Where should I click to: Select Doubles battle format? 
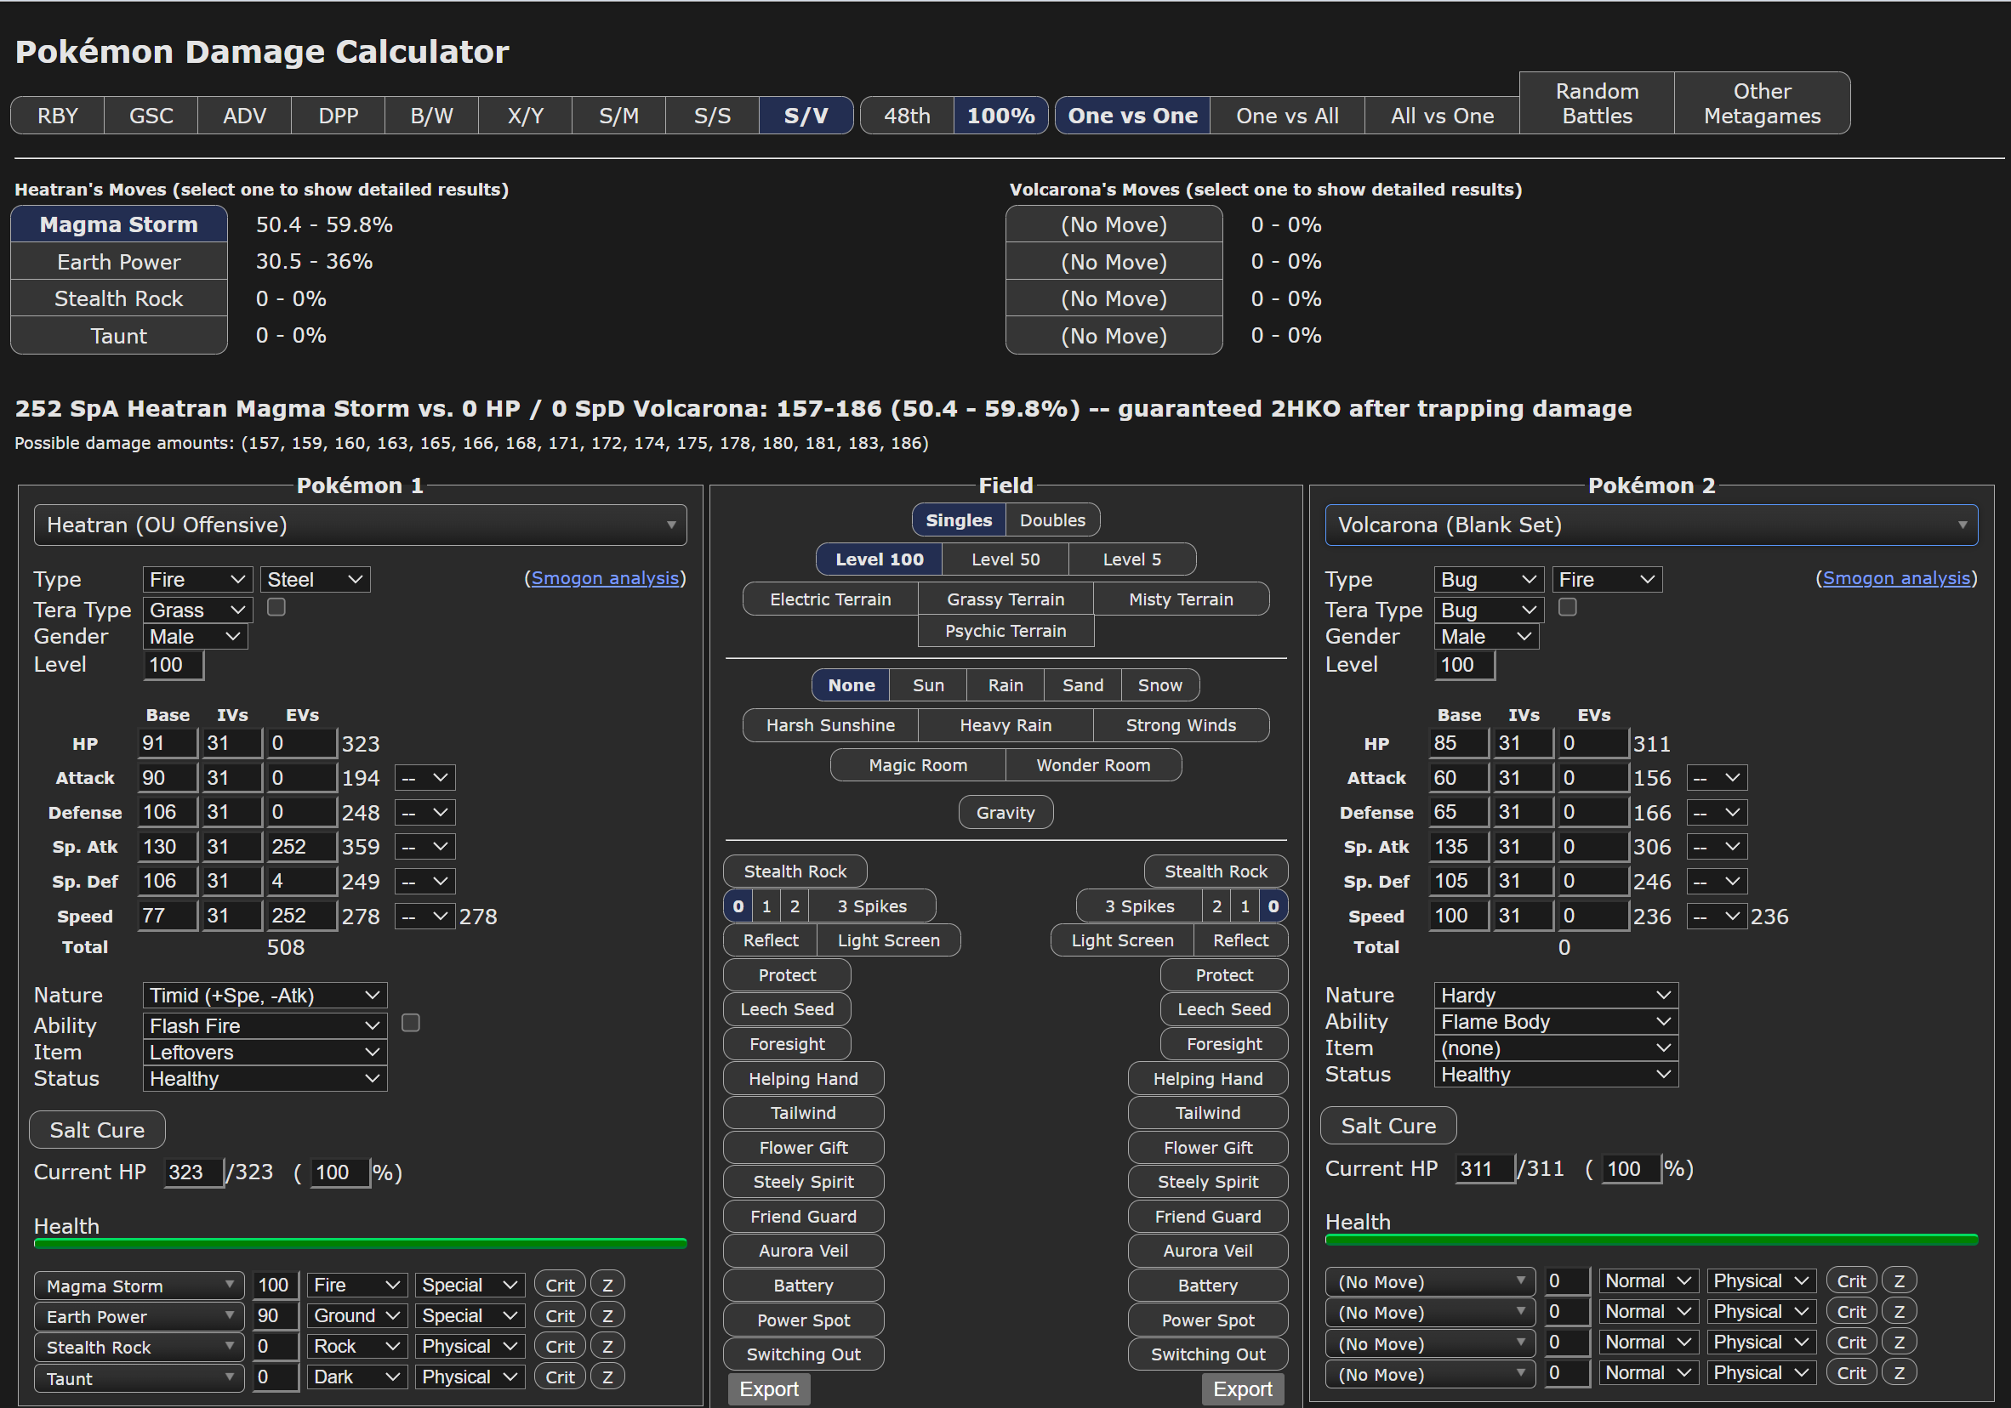coord(1052,520)
